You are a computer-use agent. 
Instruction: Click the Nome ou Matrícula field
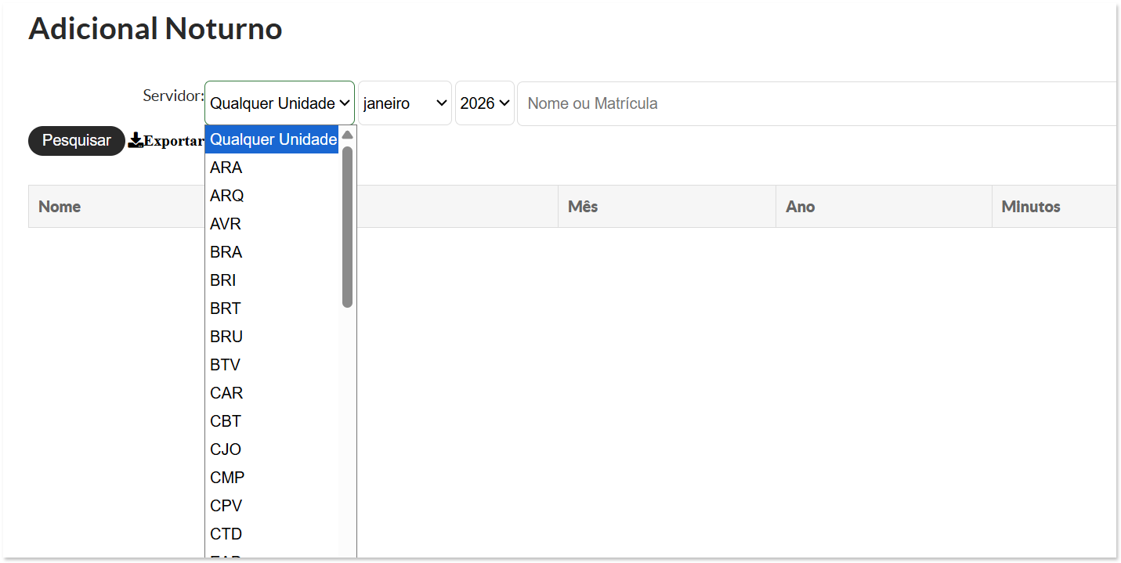[815, 103]
